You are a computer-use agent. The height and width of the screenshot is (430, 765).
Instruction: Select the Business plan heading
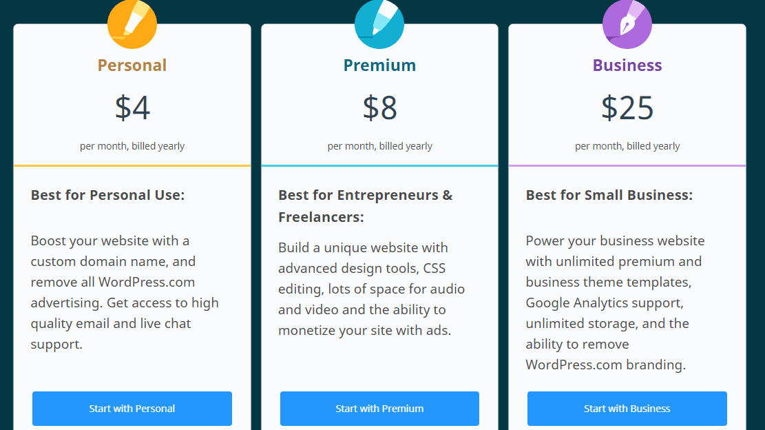tap(627, 65)
